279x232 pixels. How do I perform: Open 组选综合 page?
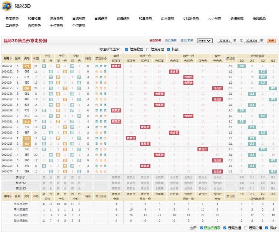click(x=123, y=19)
